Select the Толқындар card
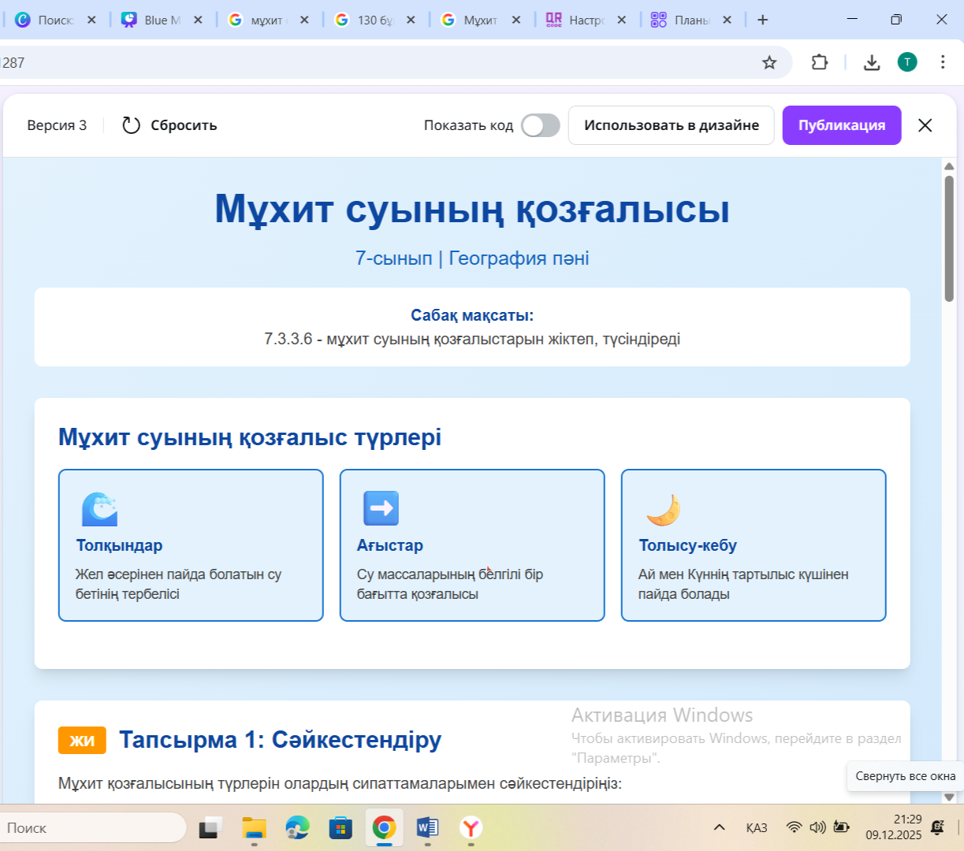 pyautogui.click(x=191, y=545)
